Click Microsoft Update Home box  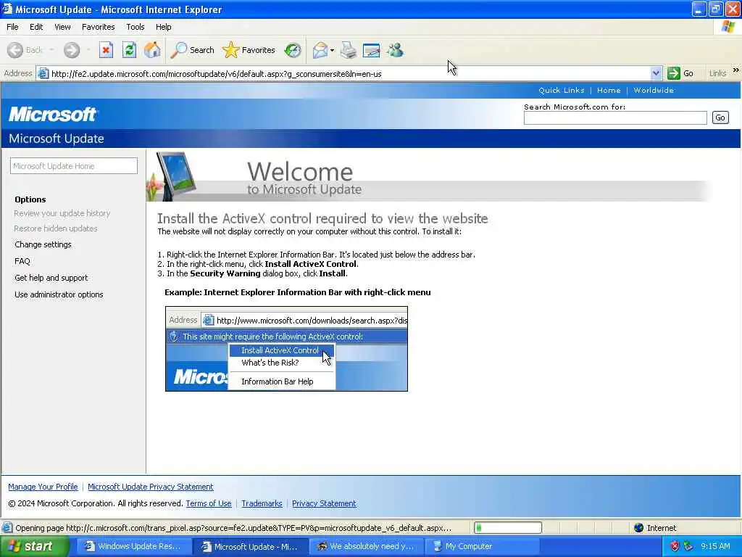pyautogui.click(x=74, y=166)
